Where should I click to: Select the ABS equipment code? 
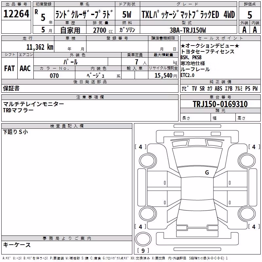pos(218,88)
